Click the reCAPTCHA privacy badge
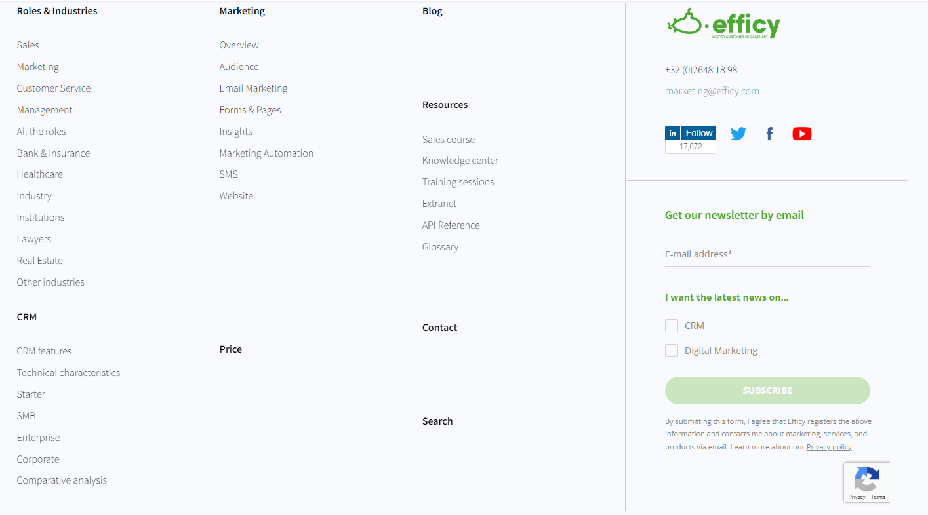Image resolution: width=928 pixels, height=515 pixels. pos(866,482)
